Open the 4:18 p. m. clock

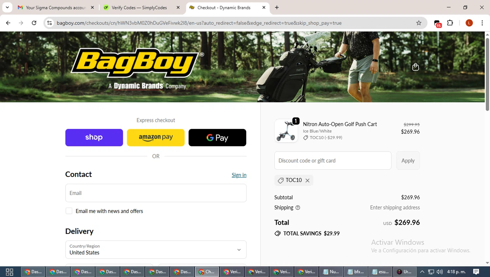point(456,272)
